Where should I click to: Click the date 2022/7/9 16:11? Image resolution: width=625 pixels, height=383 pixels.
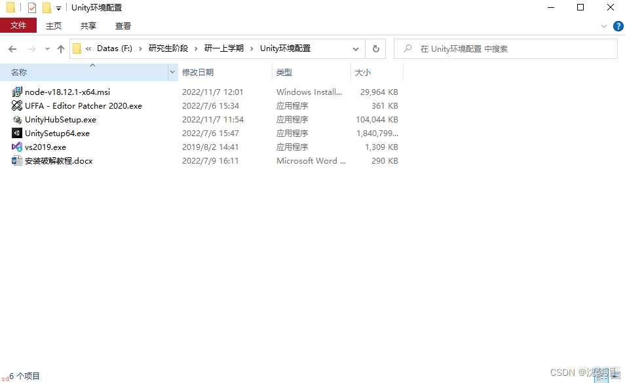[210, 161]
